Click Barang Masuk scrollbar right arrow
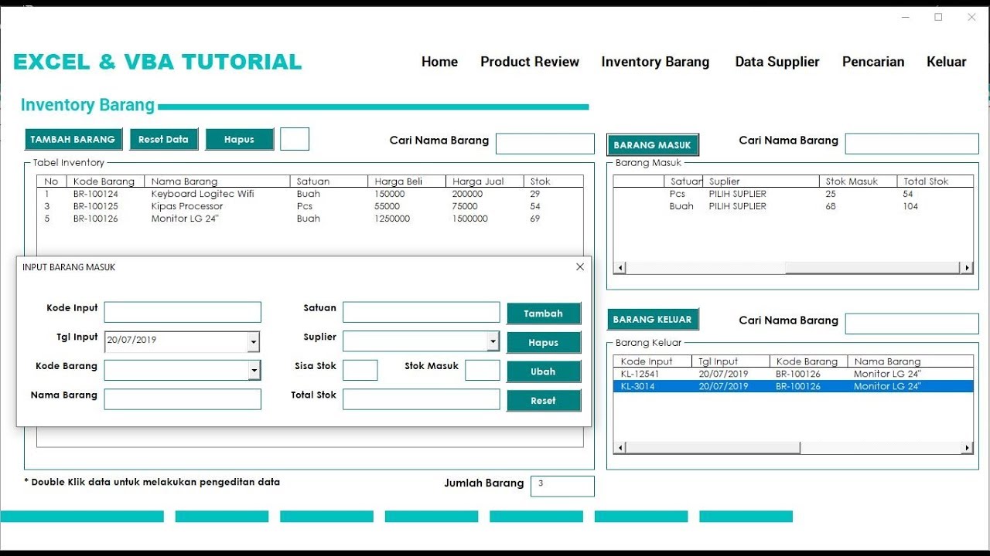 click(x=967, y=268)
